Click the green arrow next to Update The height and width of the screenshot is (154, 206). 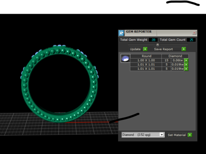tap(145, 49)
